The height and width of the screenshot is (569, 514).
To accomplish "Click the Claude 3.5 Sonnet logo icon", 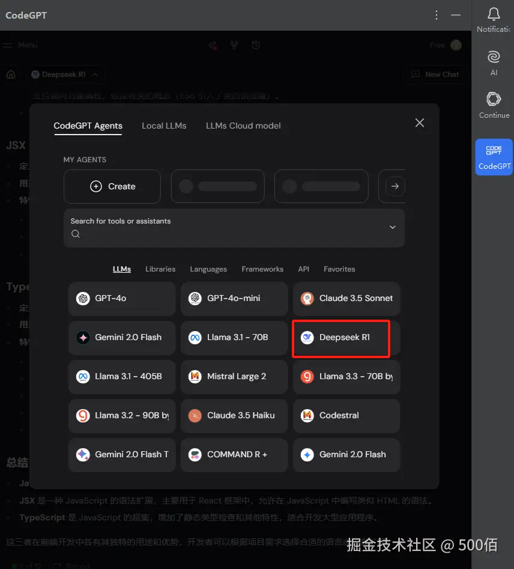I will pos(307,299).
